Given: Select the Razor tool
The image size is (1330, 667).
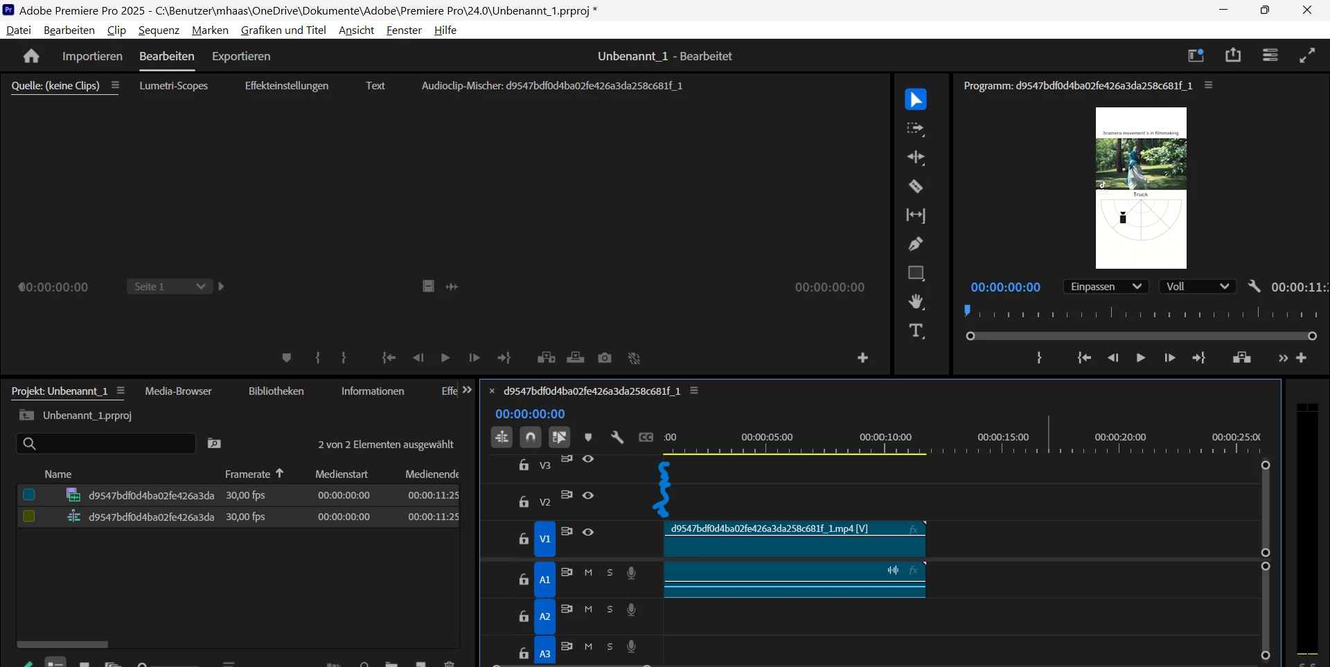Looking at the screenshot, I should click(x=916, y=186).
